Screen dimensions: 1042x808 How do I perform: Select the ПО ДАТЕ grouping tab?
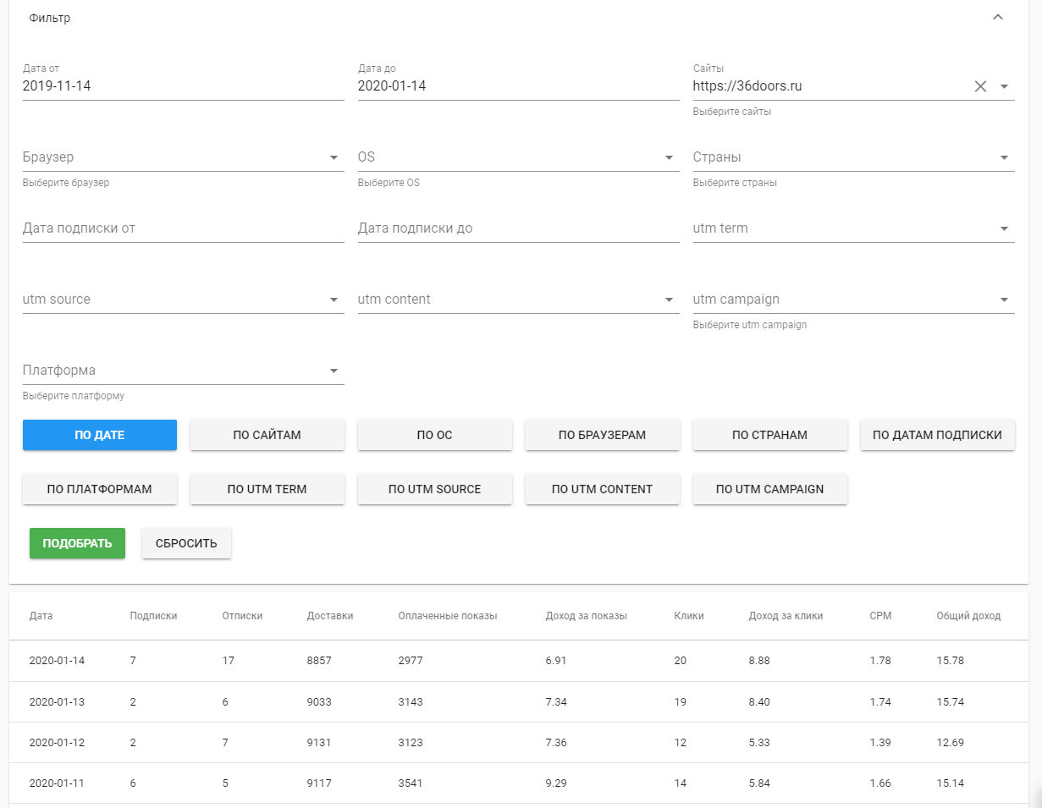pos(100,435)
